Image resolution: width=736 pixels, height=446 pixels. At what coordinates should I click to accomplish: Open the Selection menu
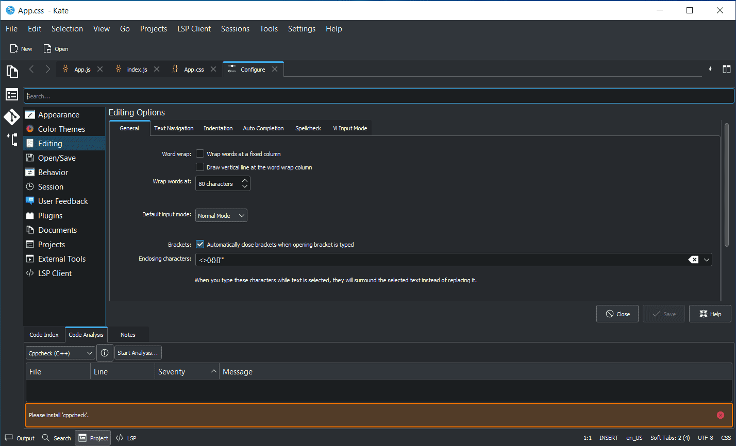(67, 29)
